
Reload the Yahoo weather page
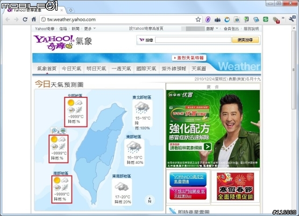point(25,20)
